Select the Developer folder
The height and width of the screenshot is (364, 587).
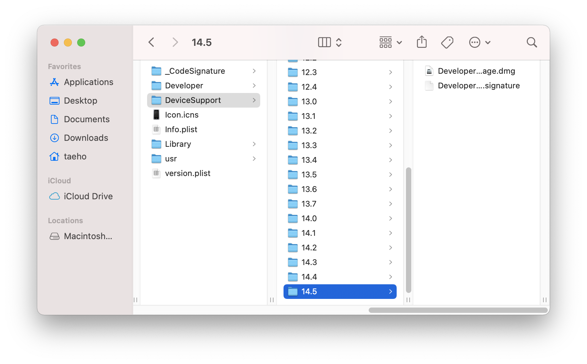tap(204, 86)
